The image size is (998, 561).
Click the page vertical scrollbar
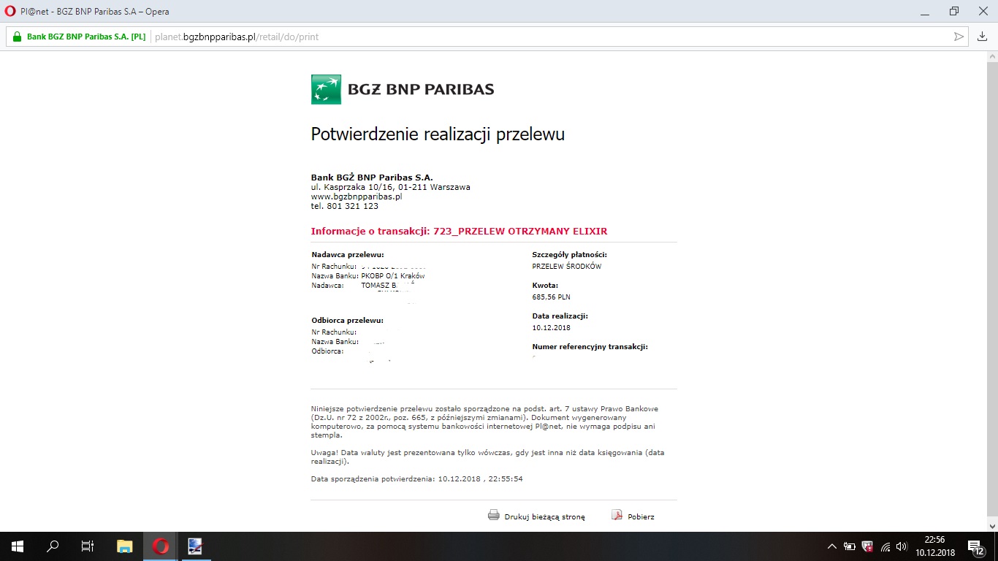point(991,291)
